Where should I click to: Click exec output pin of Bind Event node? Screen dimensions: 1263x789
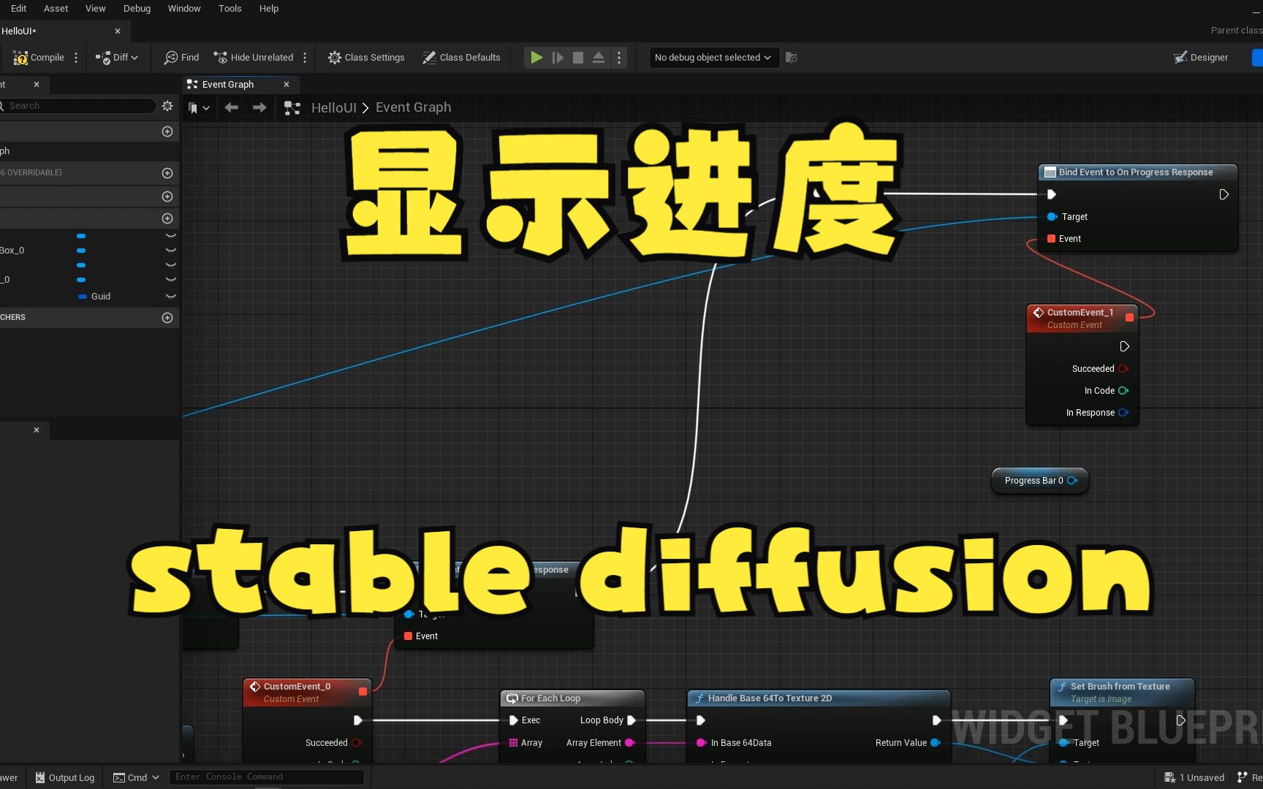click(1224, 194)
